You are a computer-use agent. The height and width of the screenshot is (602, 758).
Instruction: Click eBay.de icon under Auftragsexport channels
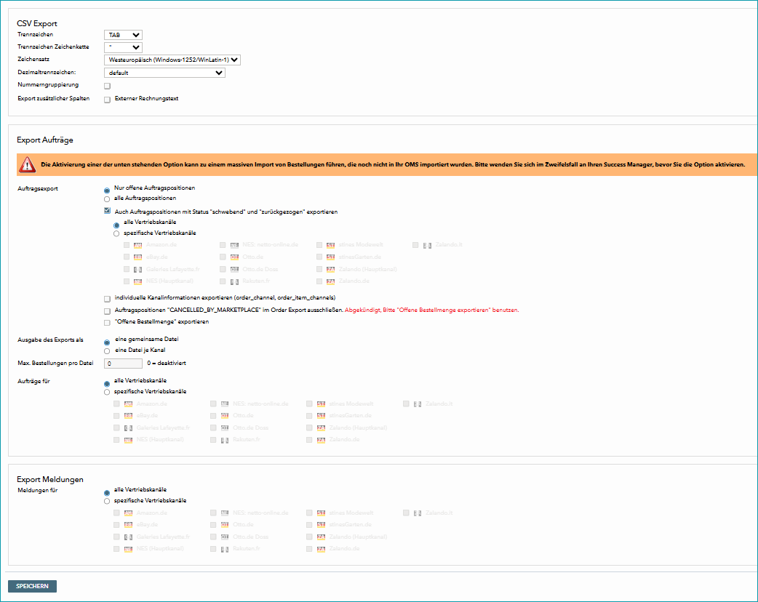coord(137,257)
